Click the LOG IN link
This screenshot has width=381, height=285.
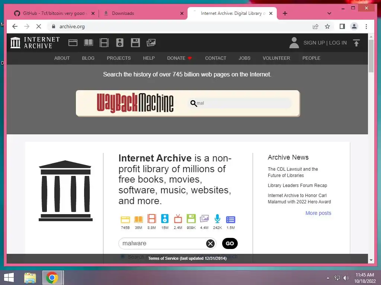338,43
